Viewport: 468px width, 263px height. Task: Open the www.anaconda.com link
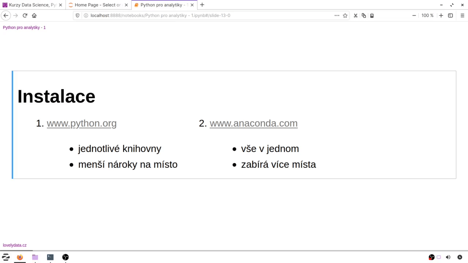pyautogui.click(x=253, y=123)
